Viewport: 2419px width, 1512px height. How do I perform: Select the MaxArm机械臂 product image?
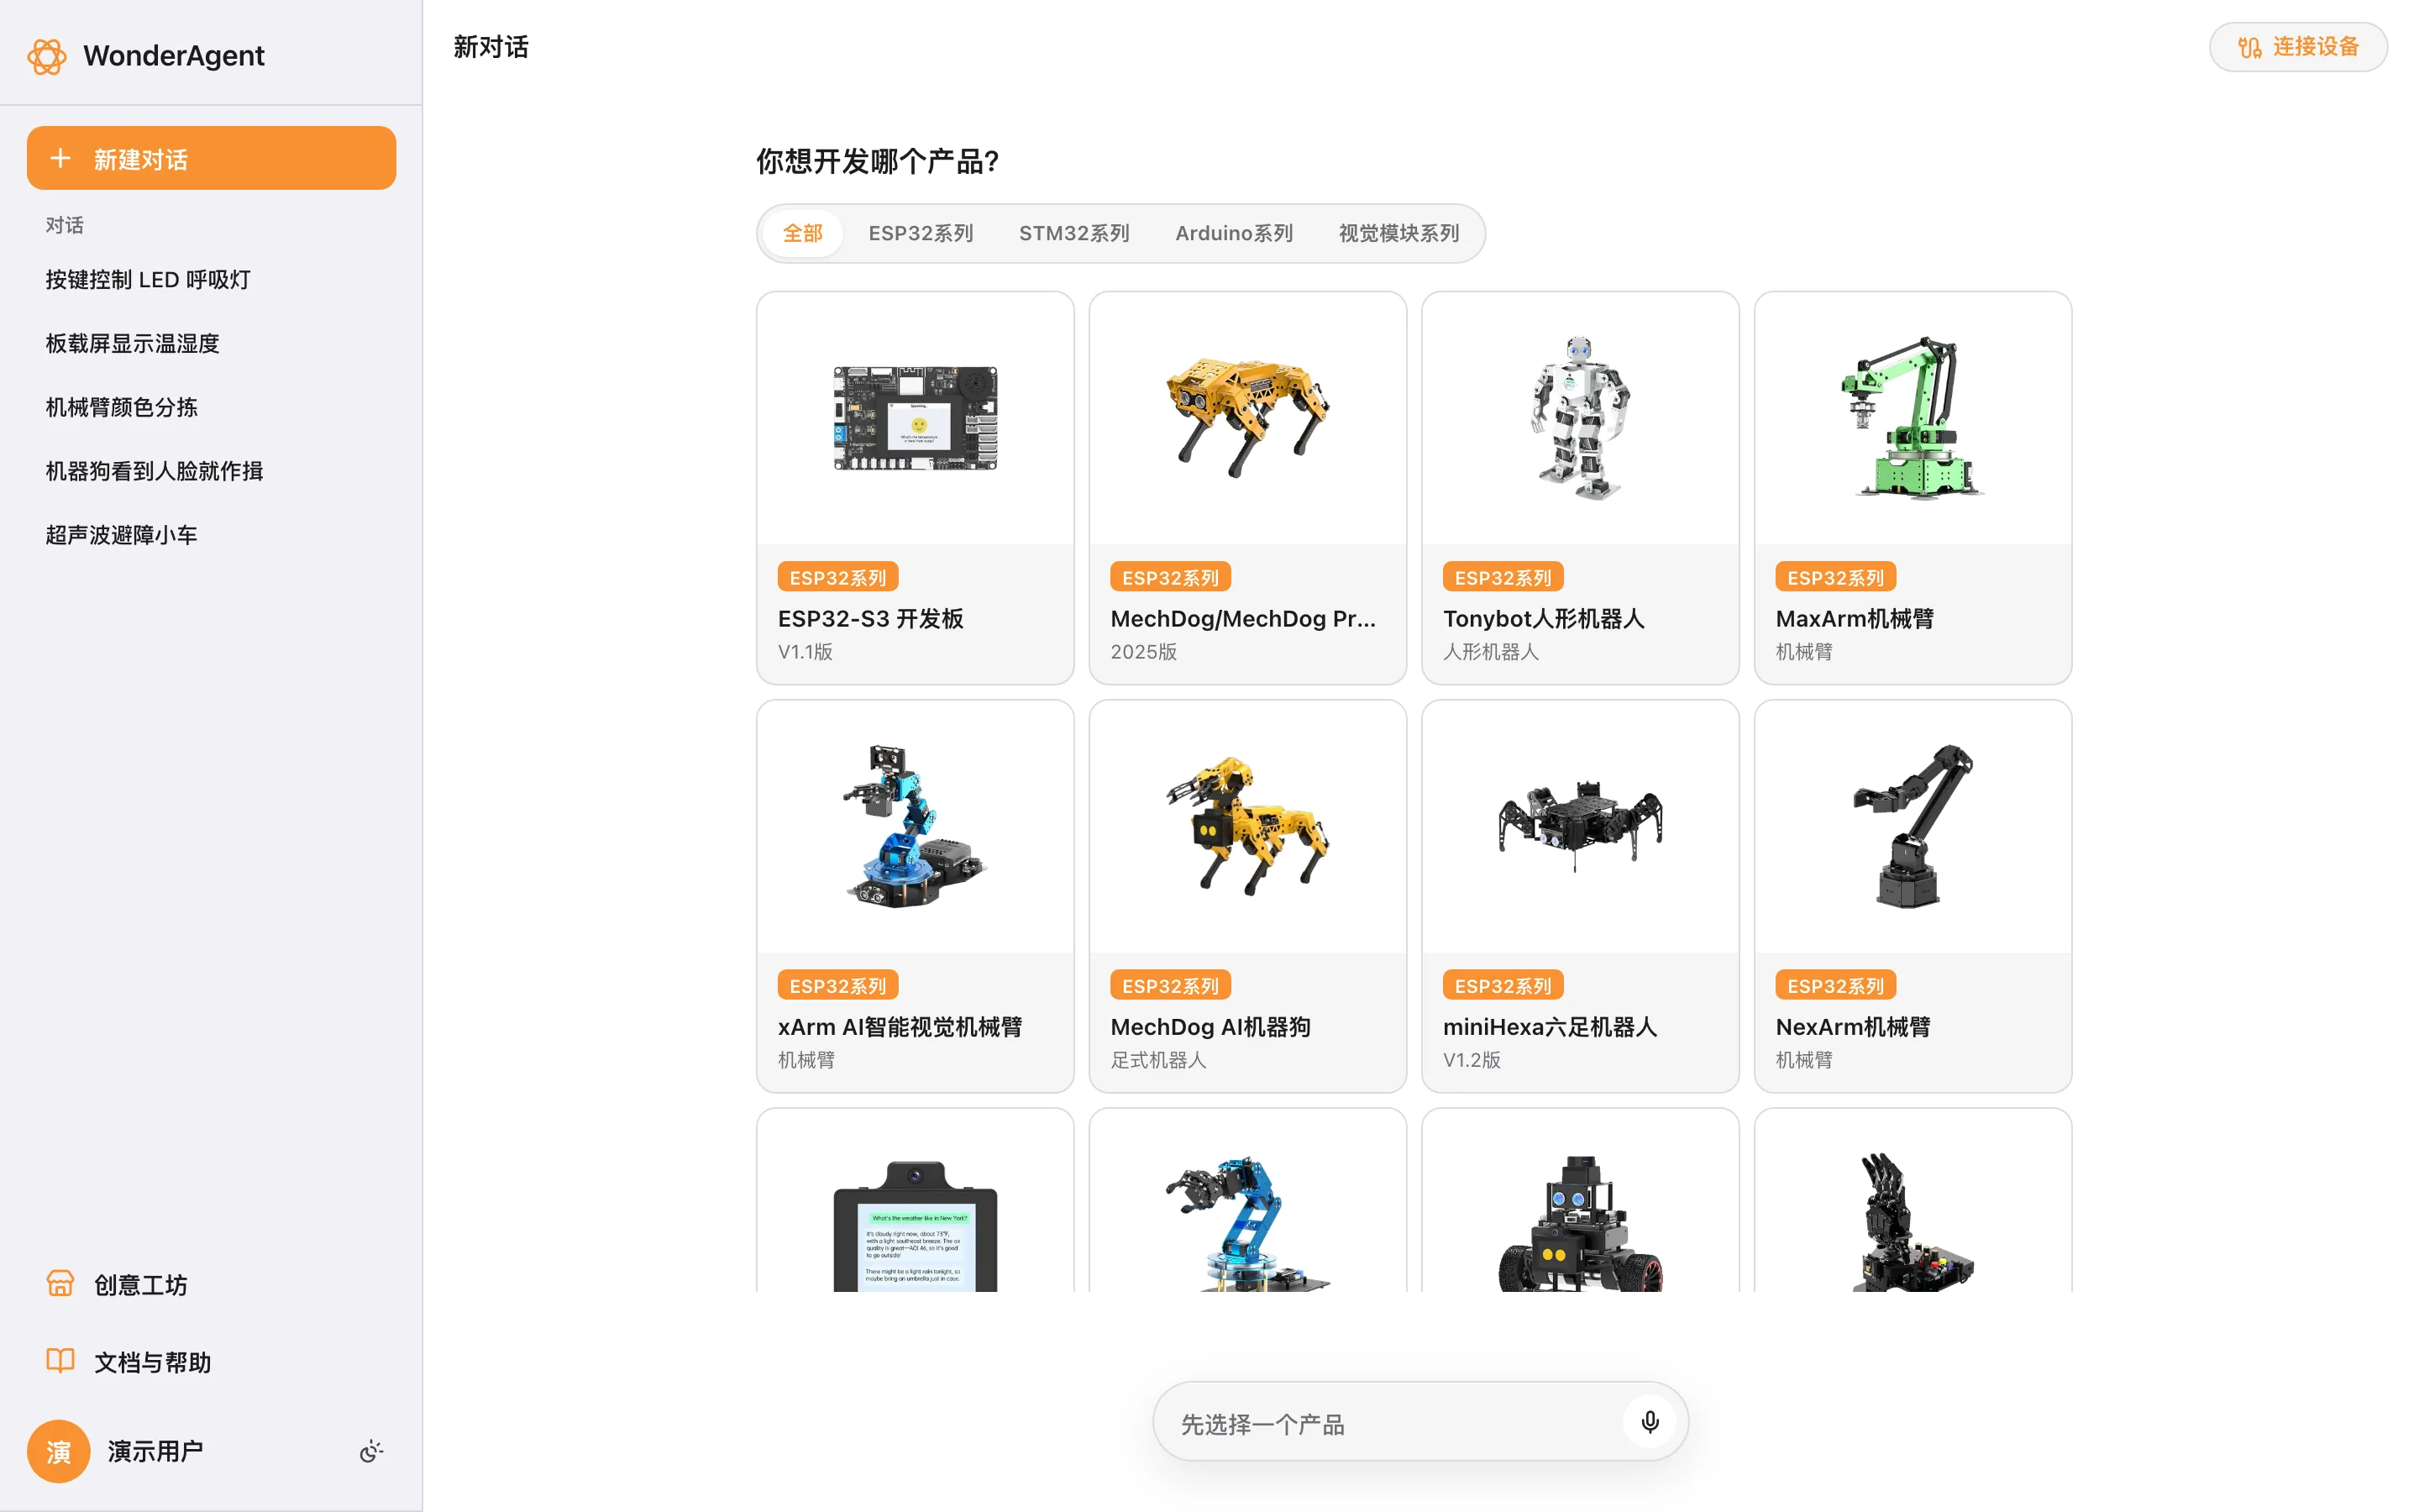(x=1913, y=418)
